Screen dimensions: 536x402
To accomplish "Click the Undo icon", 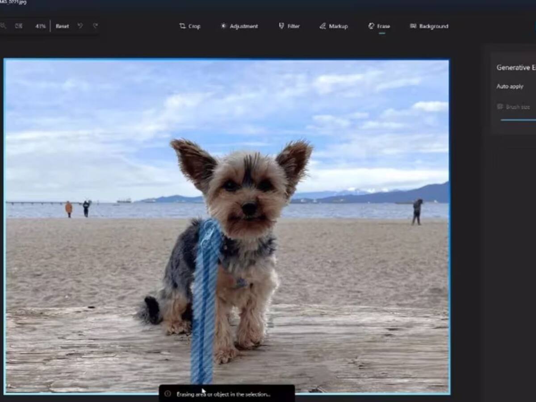I will tap(80, 26).
